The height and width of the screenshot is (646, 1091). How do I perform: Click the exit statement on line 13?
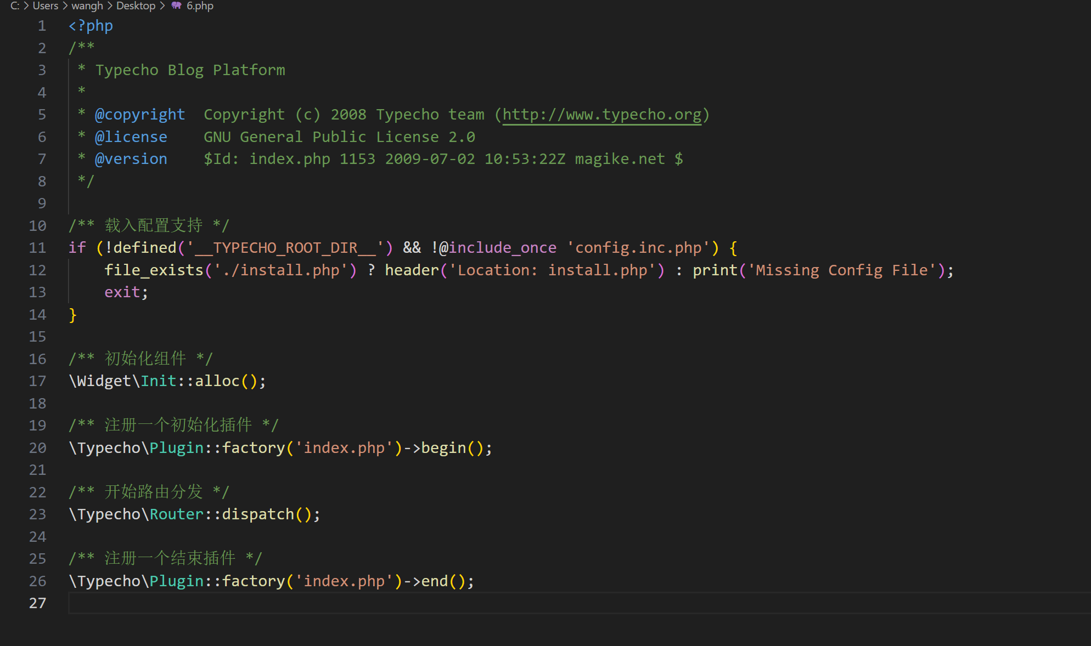point(122,292)
